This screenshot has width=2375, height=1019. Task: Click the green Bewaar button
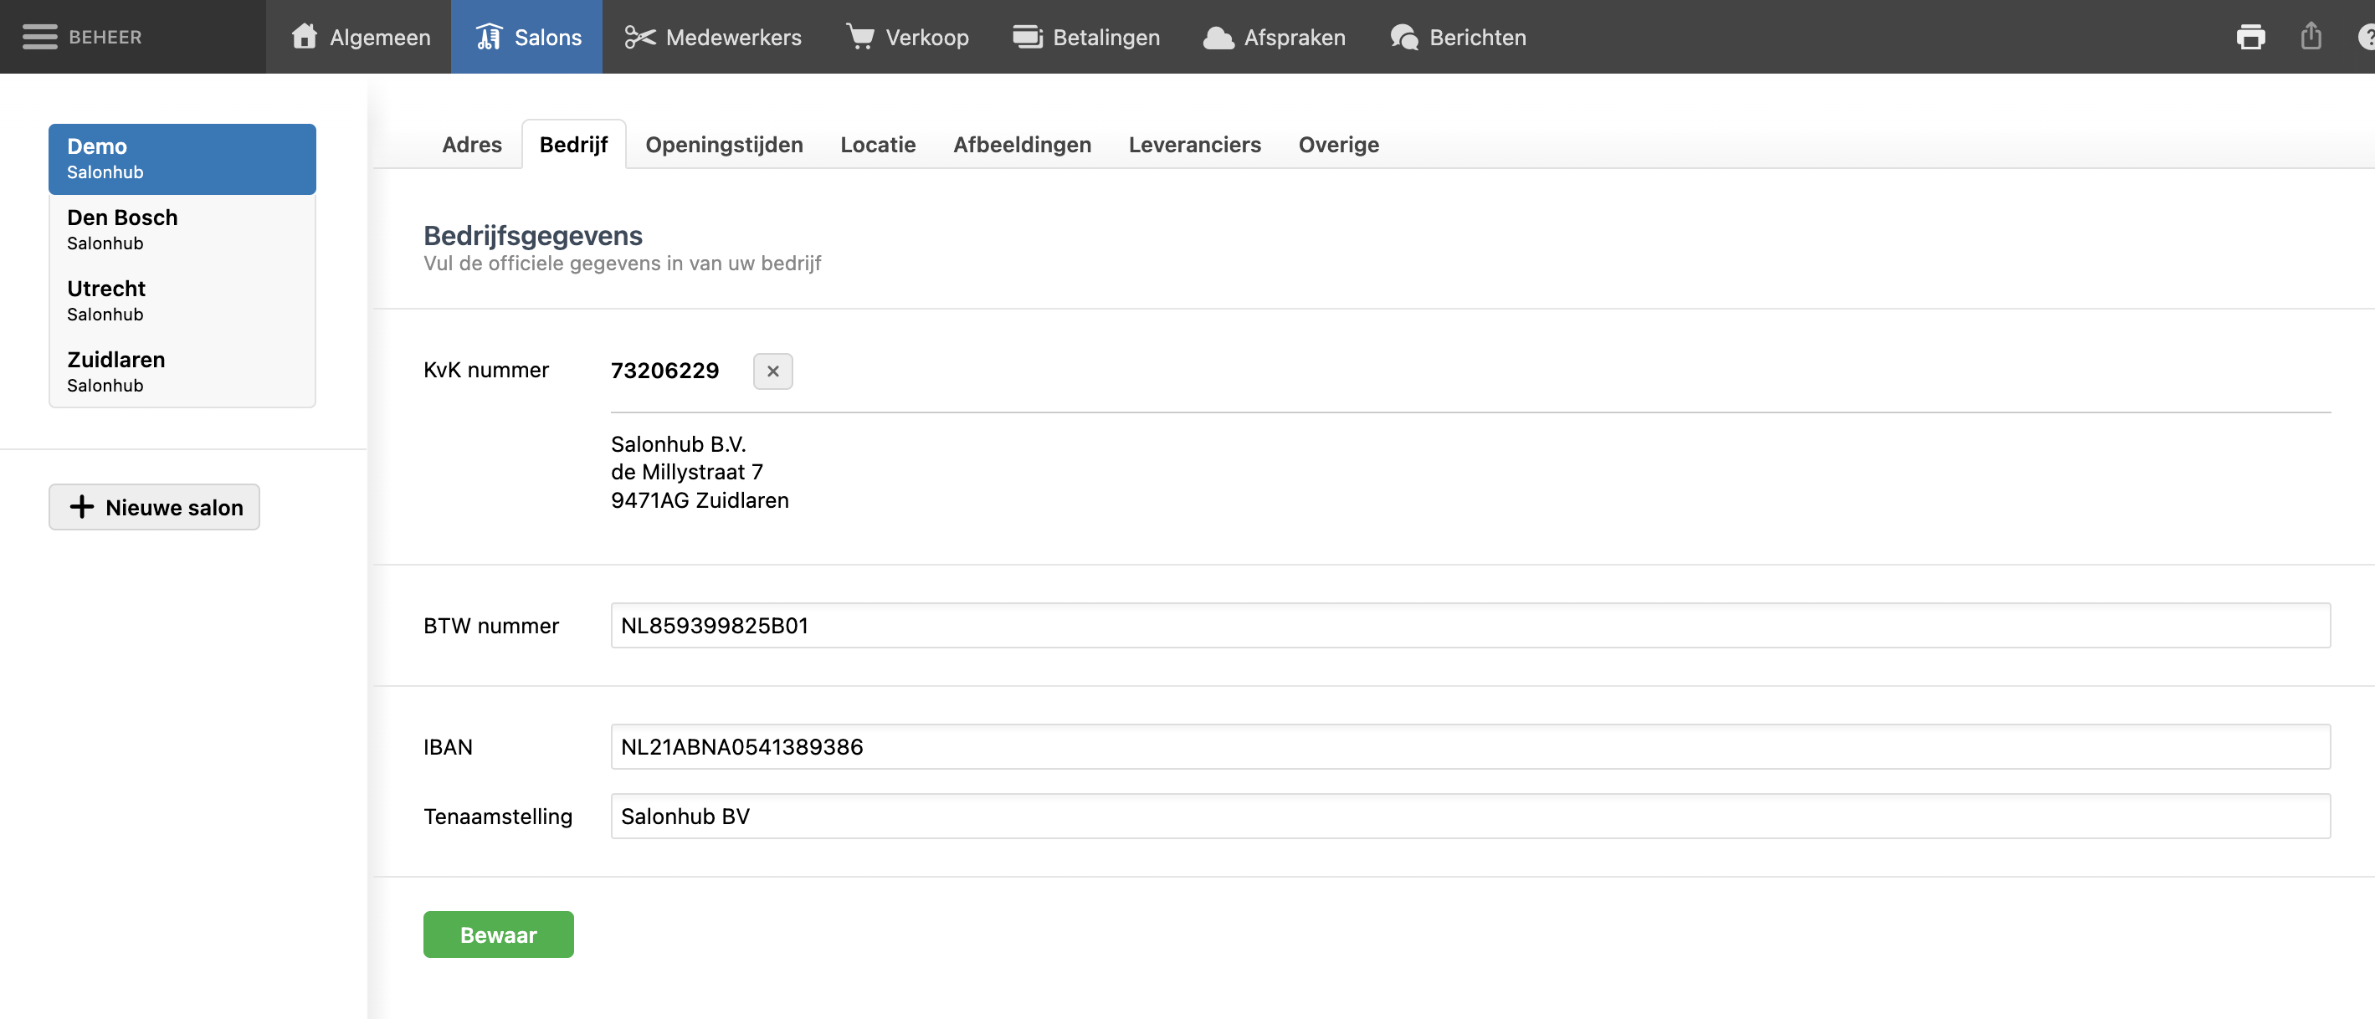point(498,935)
